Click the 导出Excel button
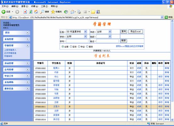Image resolution: width=174 pixels, height=126 pixels. tap(136, 32)
